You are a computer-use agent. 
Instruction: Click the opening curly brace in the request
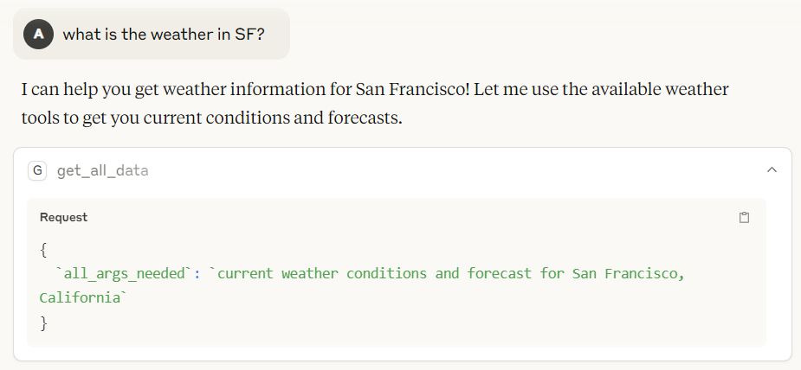43,250
